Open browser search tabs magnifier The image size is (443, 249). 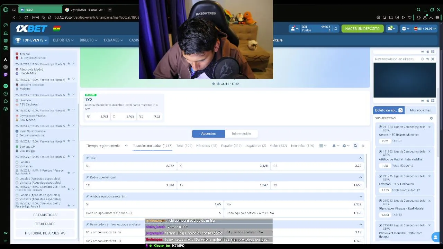coord(418,10)
